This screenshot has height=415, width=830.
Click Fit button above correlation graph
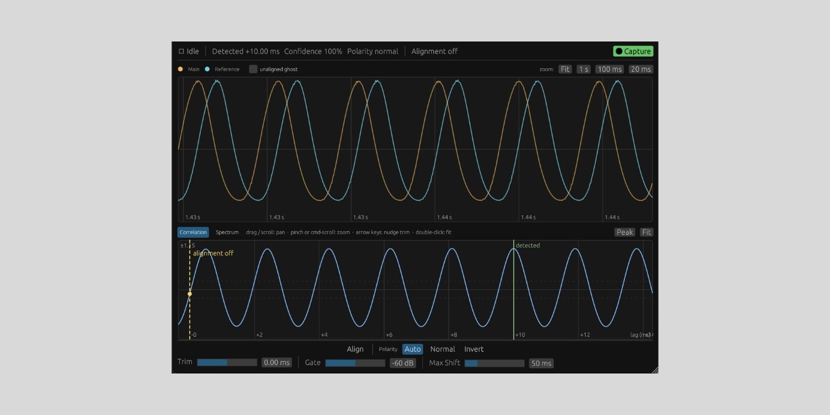(x=646, y=232)
